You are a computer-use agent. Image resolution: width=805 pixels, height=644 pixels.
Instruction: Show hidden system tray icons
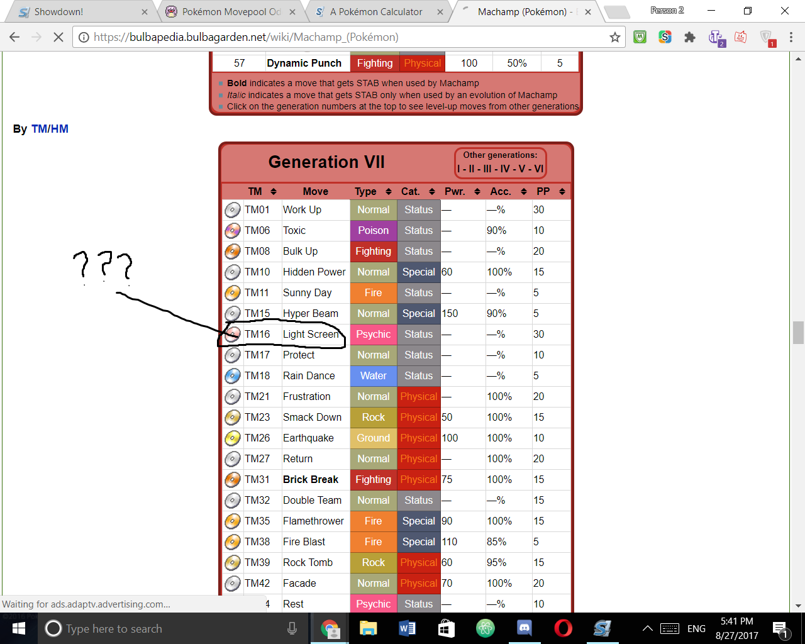click(x=647, y=628)
